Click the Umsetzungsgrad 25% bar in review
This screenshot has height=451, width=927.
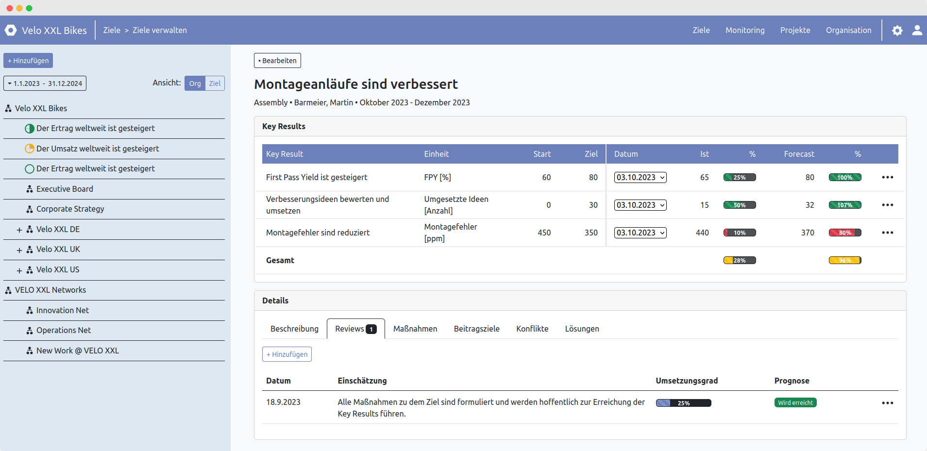(x=683, y=403)
